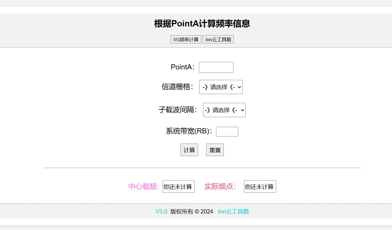Select the 实际频点 result field
The width and height of the screenshot is (392, 230).
[260, 187]
